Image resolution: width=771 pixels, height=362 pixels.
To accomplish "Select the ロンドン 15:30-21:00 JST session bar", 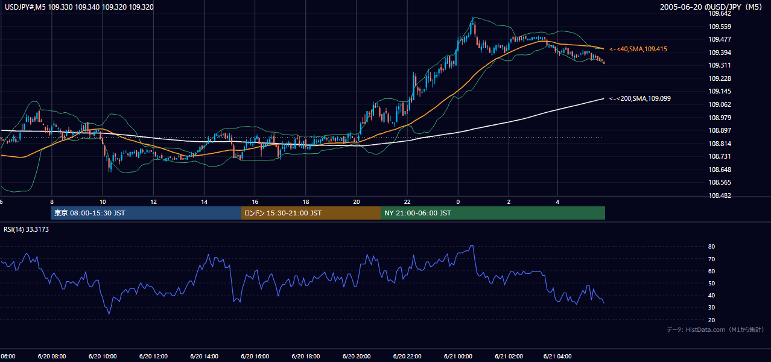I will coord(311,213).
